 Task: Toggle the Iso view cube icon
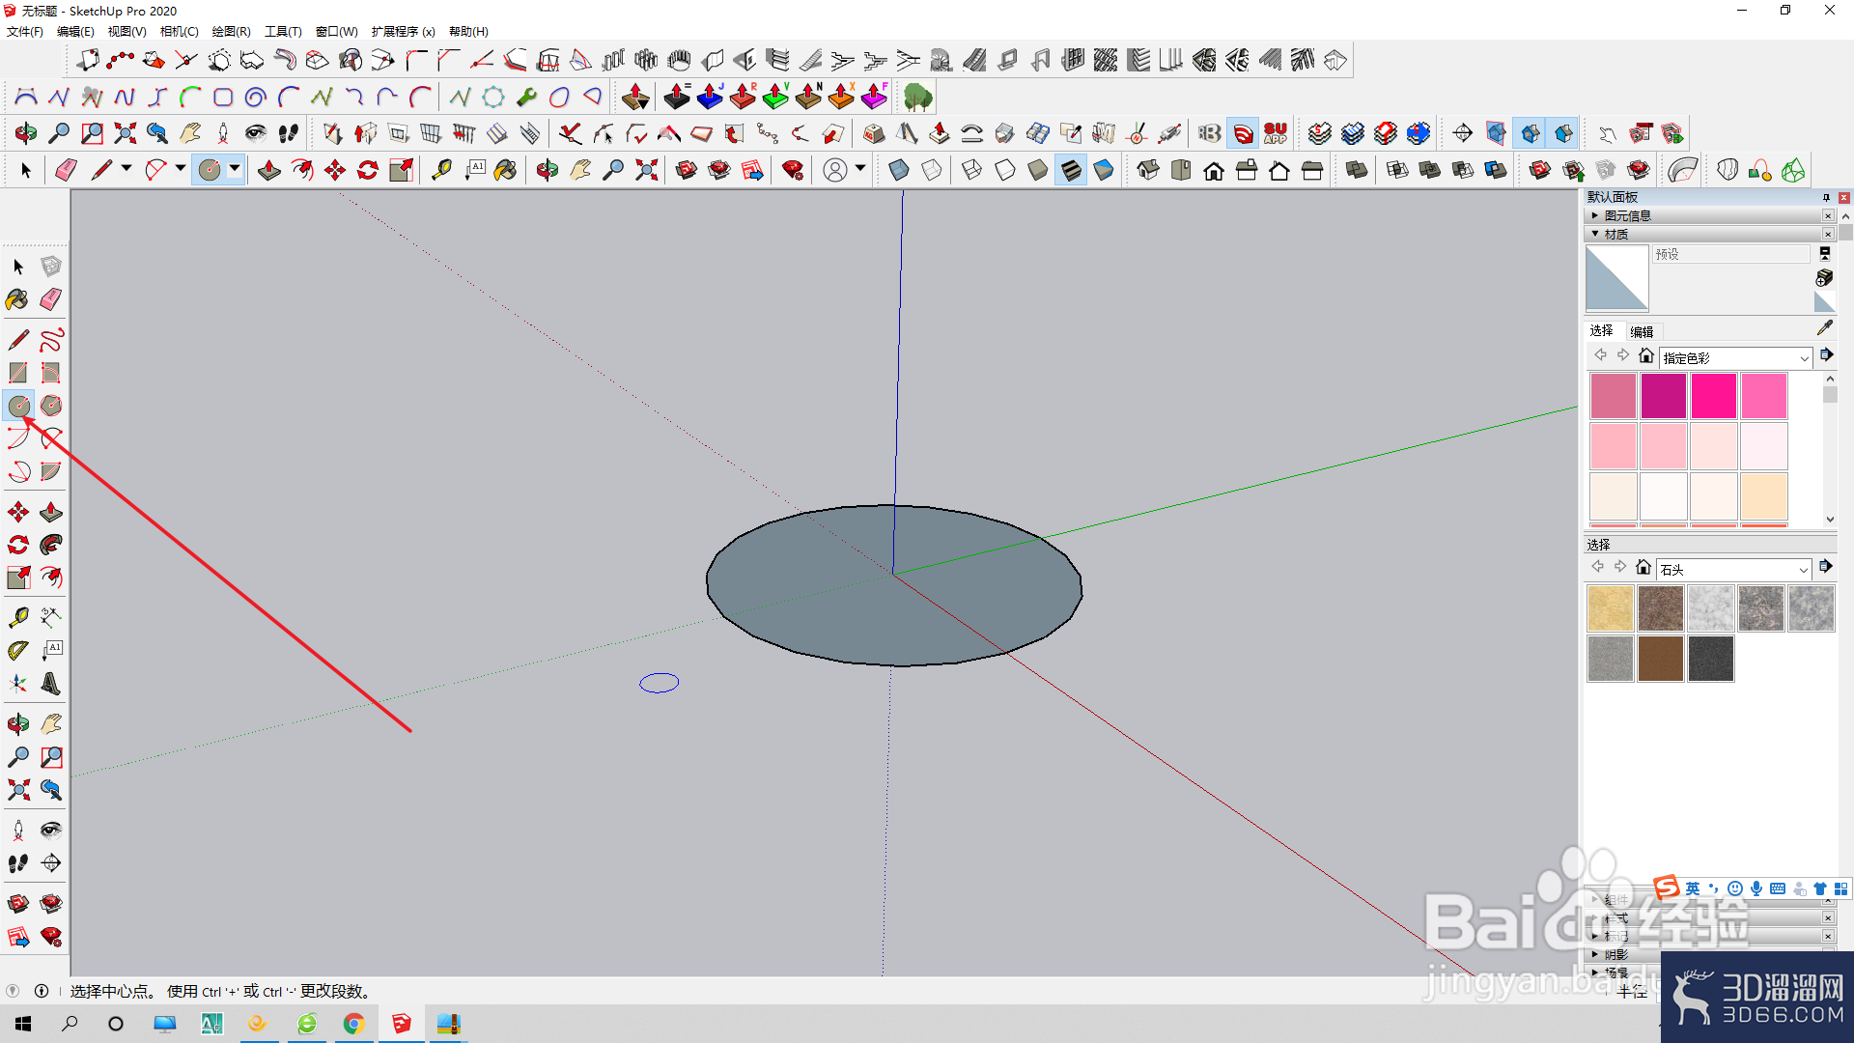1148,170
